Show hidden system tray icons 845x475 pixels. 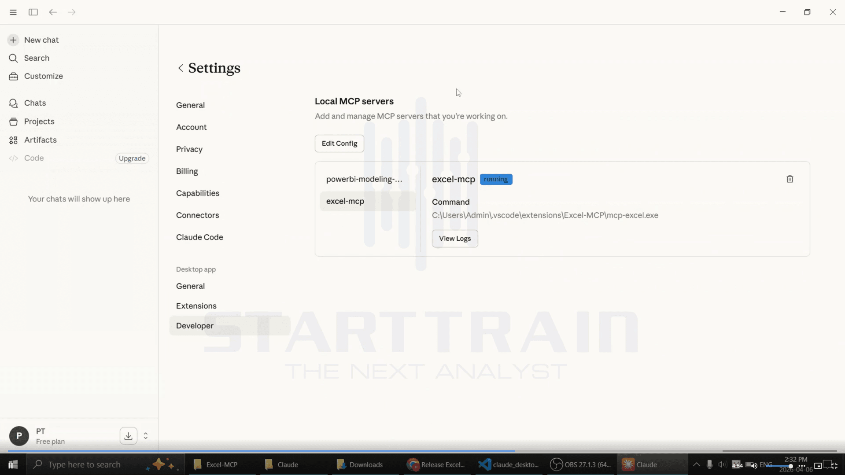[696, 465]
